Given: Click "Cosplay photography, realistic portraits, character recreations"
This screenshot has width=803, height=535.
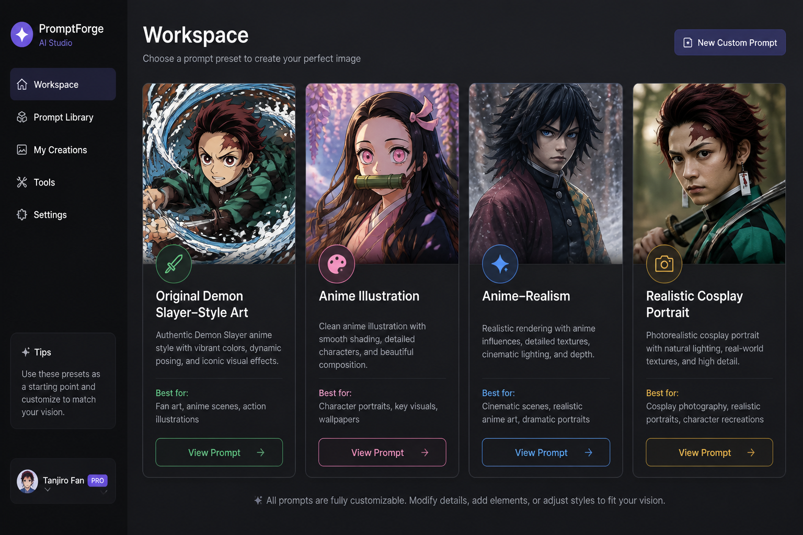Looking at the screenshot, I should click(705, 413).
